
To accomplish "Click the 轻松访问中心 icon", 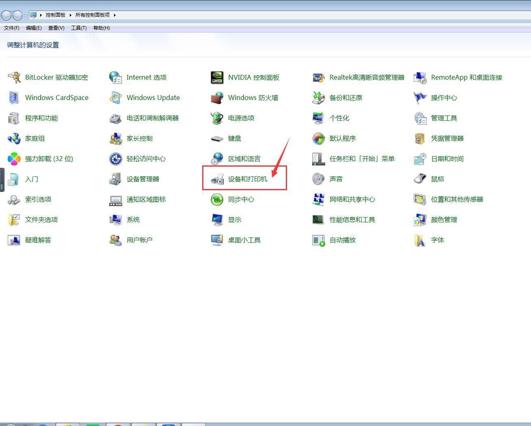I will pyautogui.click(x=115, y=159).
